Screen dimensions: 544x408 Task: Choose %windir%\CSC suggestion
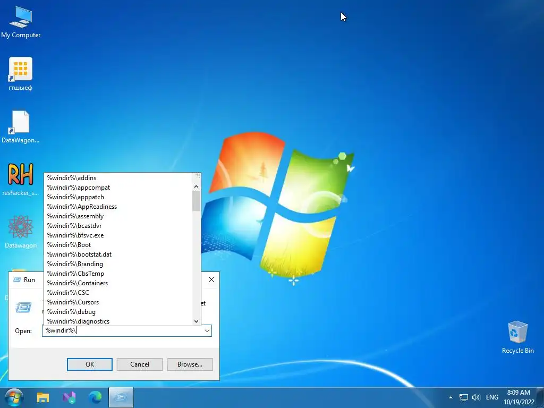coord(118,293)
